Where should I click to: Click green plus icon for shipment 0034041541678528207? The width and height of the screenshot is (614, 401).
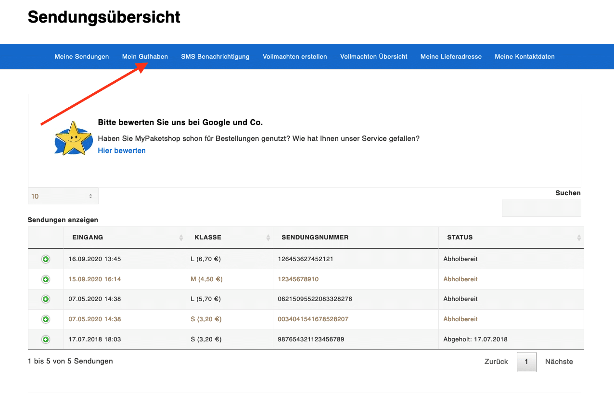tap(46, 319)
